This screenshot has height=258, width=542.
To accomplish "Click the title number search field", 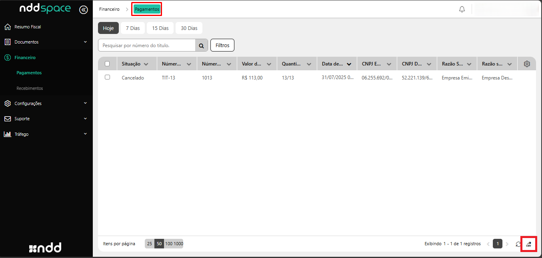I will pyautogui.click(x=146, y=46).
